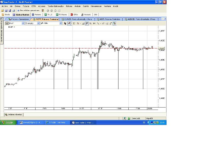
Task: Click the home icon in toolbar
Action: point(55,10)
